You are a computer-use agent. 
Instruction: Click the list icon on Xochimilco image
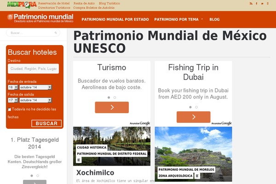point(79,160)
